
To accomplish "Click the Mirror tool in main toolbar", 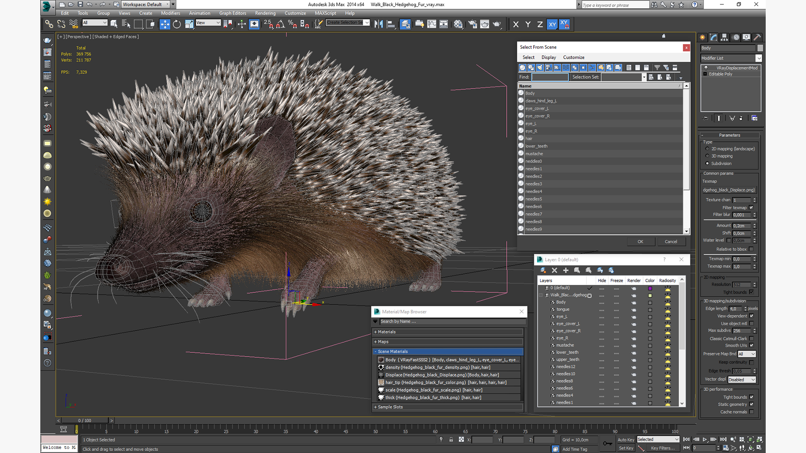I will [379, 24].
